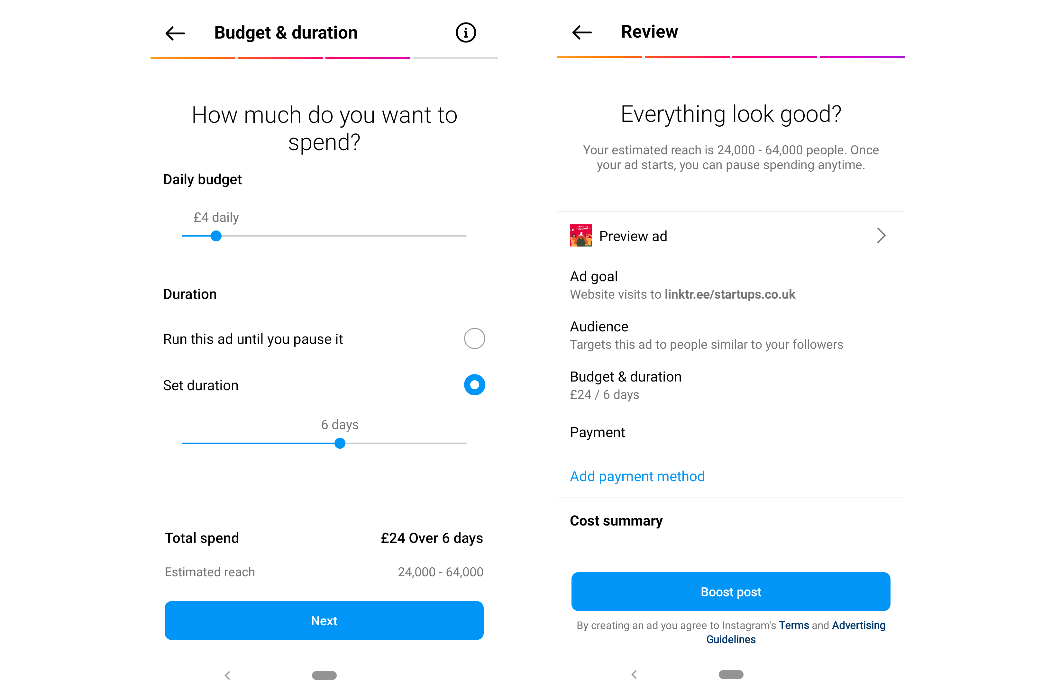This screenshot has height=684, width=1060.
Task: Tap Android home pill under Review screen
Action: tap(731, 674)
